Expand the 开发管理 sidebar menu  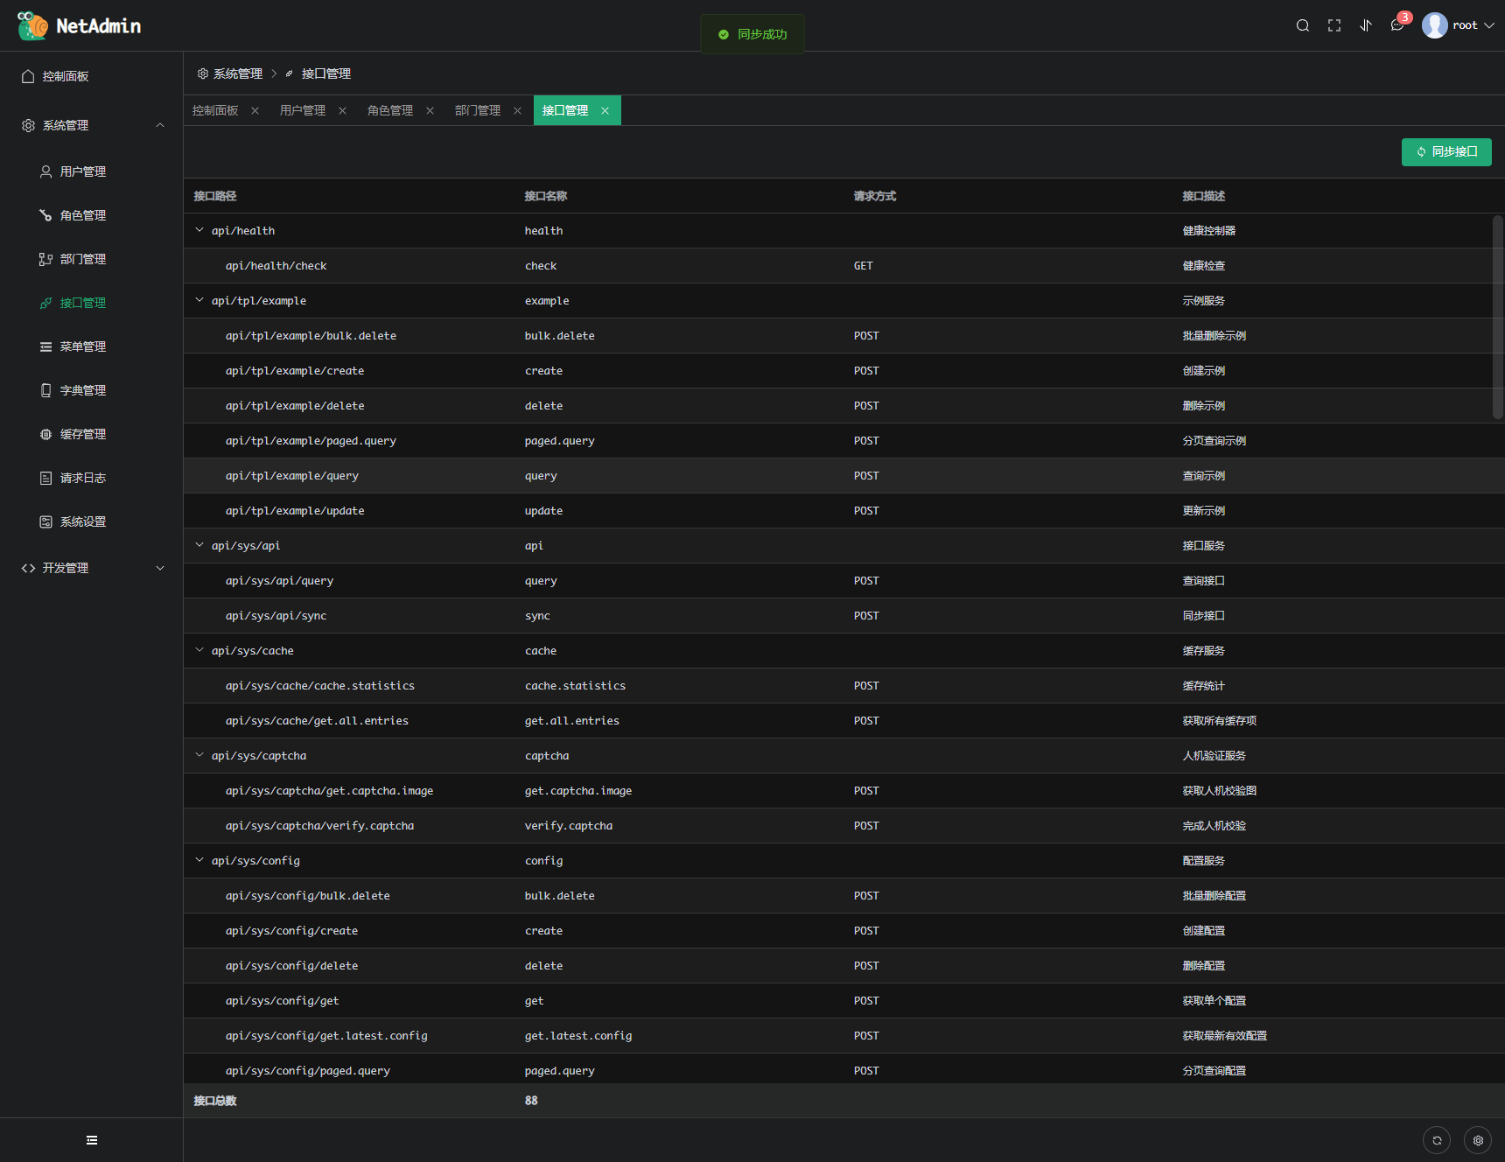pos(92,568)
